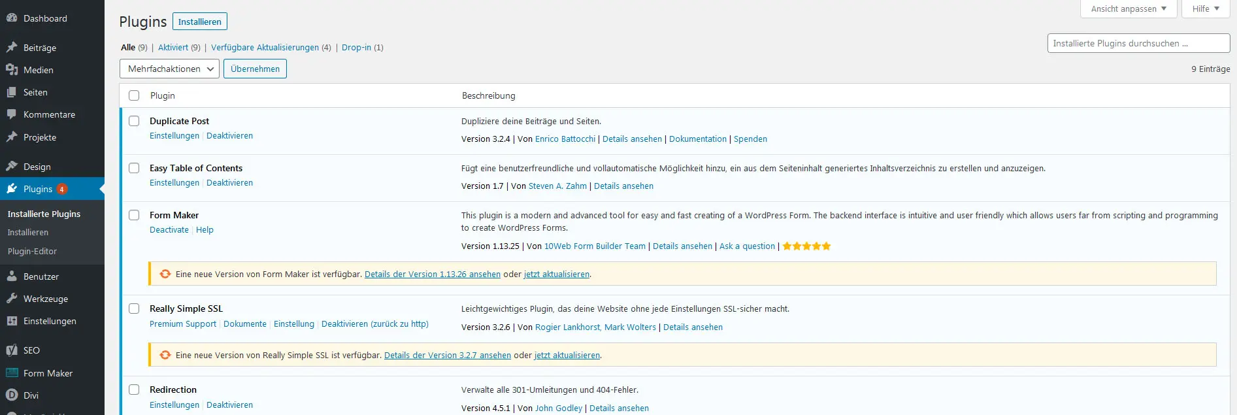Click update icon in Really Simple SSL notice
The width and height of the screenshot is (1237, 415).
point(165,355)
